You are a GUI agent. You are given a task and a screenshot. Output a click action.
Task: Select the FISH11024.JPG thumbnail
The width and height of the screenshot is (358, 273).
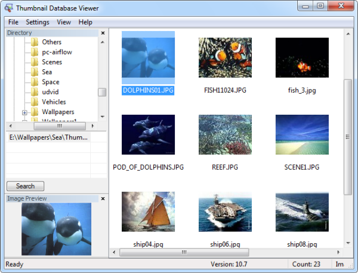tap(225, 59)
